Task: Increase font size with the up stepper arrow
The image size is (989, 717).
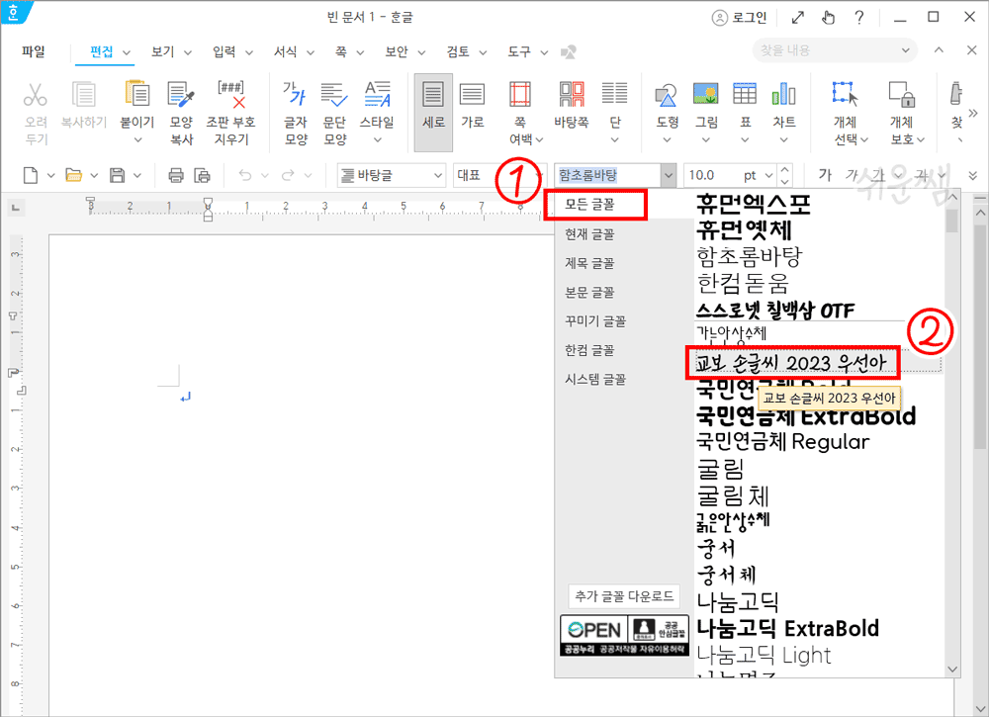Action: pyautogui.click(x=784, y=169)
